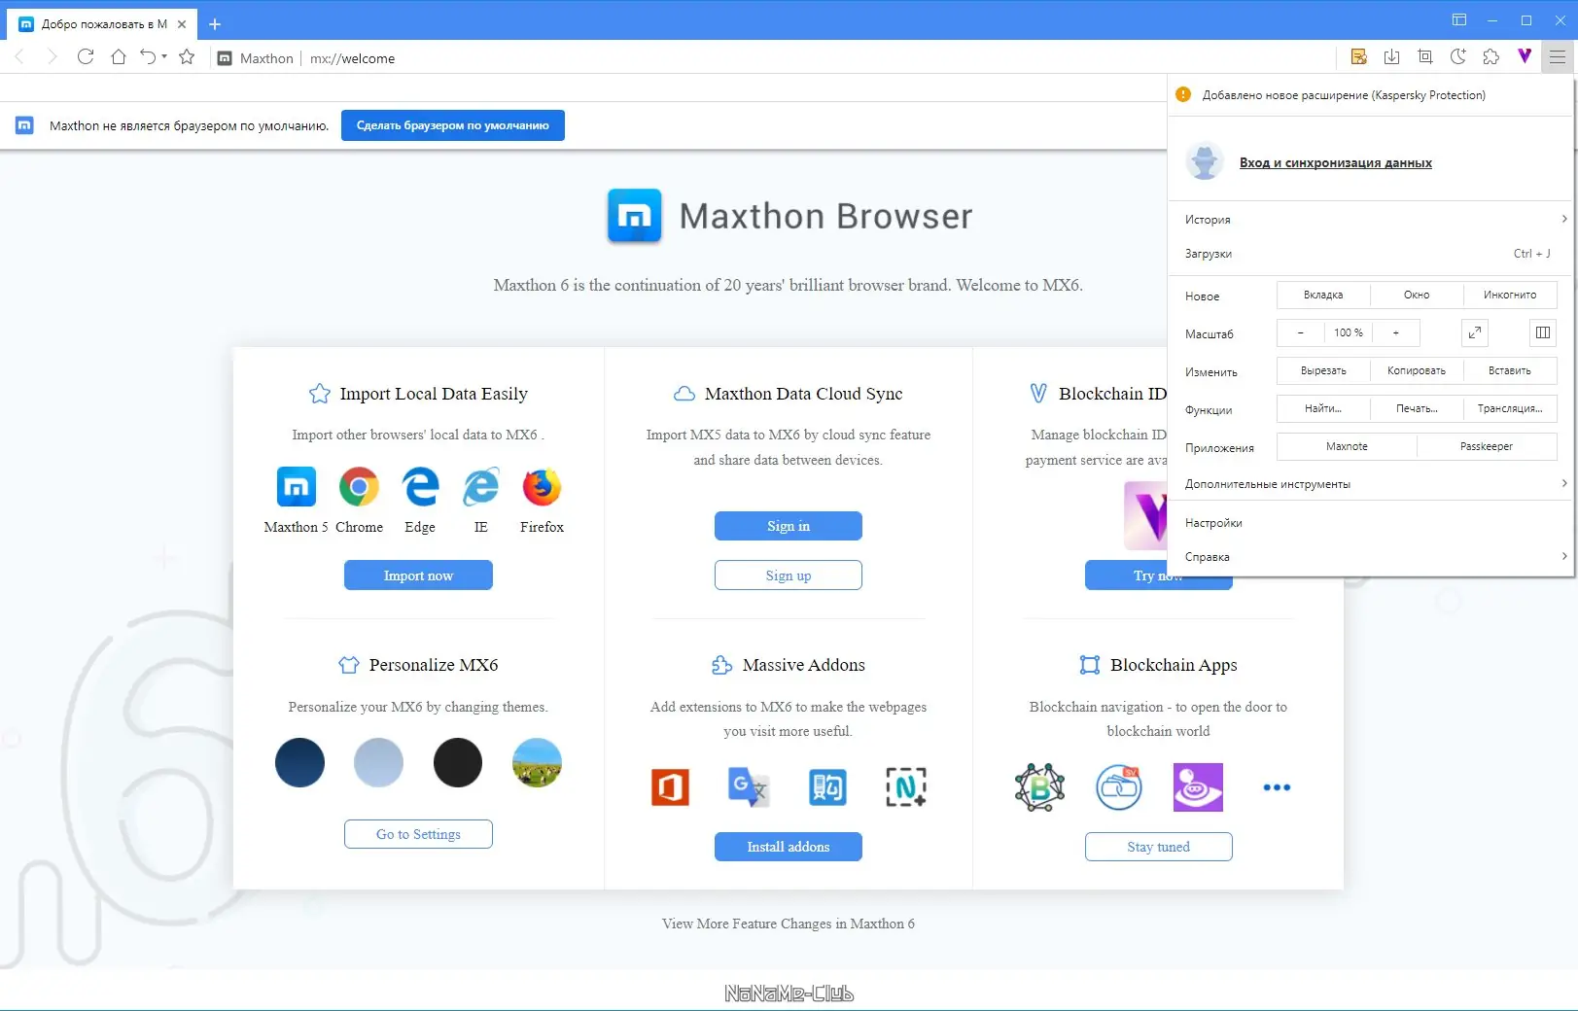Click the three dots more blockchain apps

[1277, 787]
